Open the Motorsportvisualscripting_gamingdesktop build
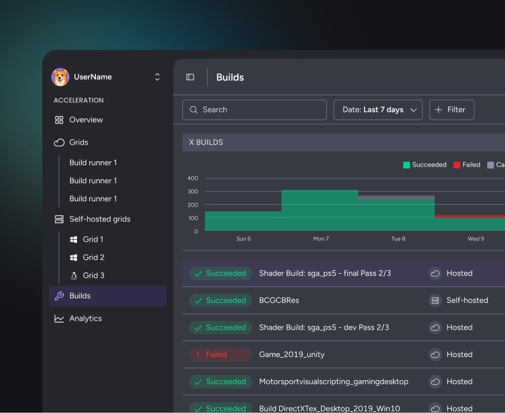Viewport: 505px width, 413px height. tap(333, 382)
